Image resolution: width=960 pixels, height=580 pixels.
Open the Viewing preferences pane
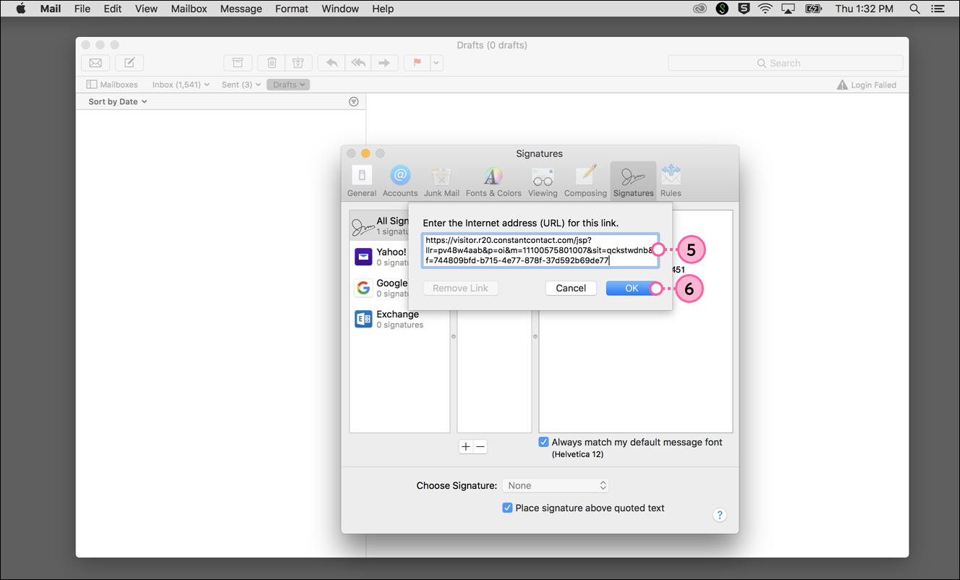(x=543, y=181)
